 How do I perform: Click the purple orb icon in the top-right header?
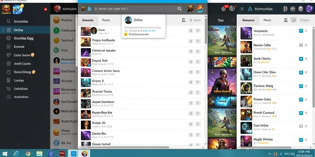[x=309, y=9]
